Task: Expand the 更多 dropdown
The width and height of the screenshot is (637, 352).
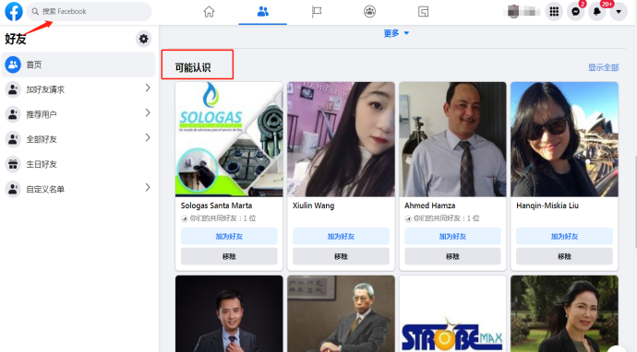Action: tap(396, 33)
